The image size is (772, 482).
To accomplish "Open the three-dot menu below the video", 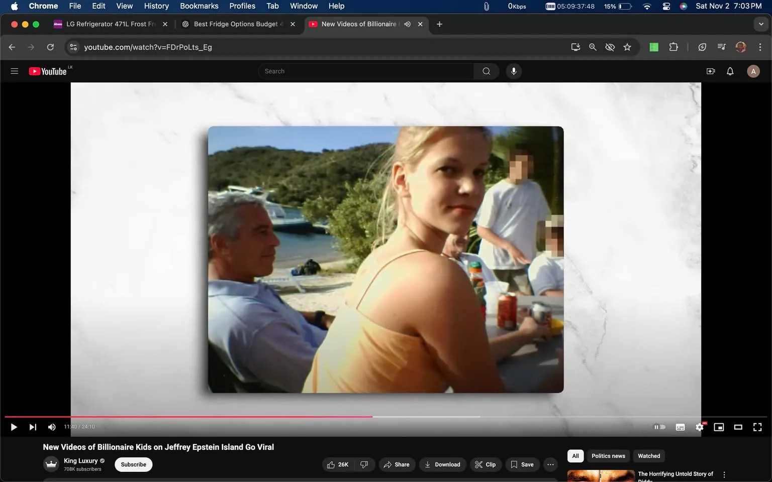I will (x=550, y=464).
